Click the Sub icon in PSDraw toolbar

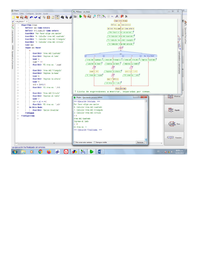pyautogui.click(x=75, y=16)
